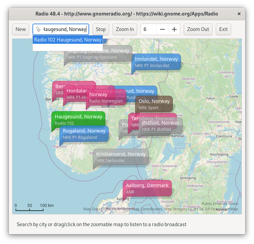Stop the radio playback
Screen dimensions: 254x244
(101, 29)
